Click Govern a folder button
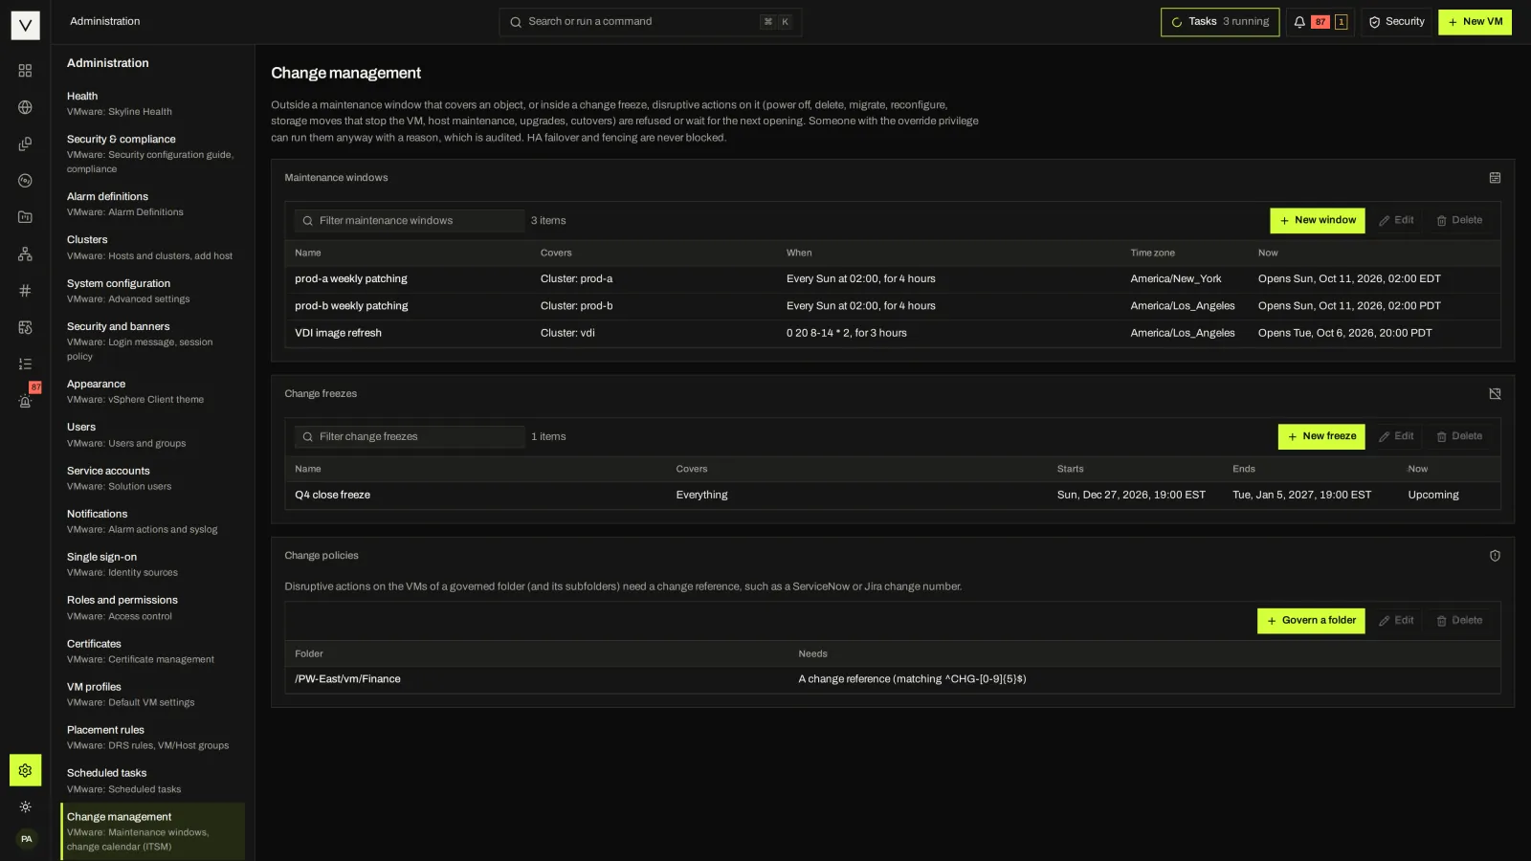 coord(1311,621)
